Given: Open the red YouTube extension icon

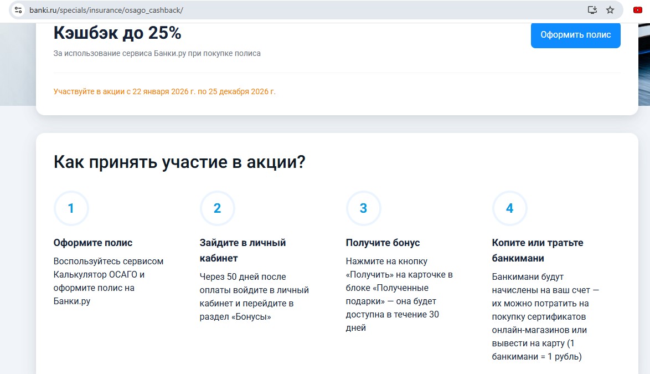Looking at the screenshot, I should [x=638, y=10].
